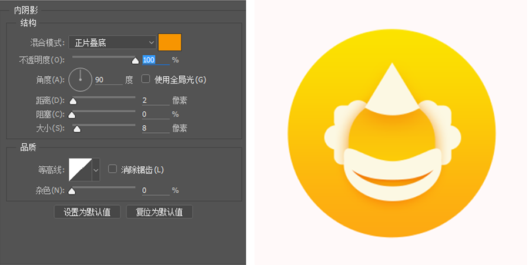The height and width of the screenshot is (265, 529).
Task: Click the clown icon preview image
Action: (391, 133)
